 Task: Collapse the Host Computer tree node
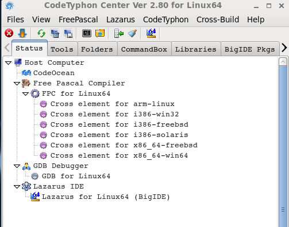coord(8,62)
